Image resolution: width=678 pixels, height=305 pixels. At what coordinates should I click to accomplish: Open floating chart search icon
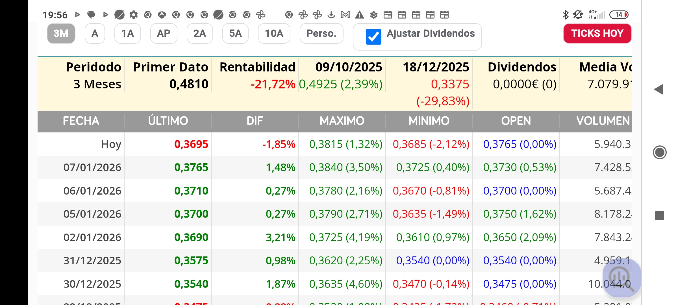pyautogui.click(x=621, y=278)
